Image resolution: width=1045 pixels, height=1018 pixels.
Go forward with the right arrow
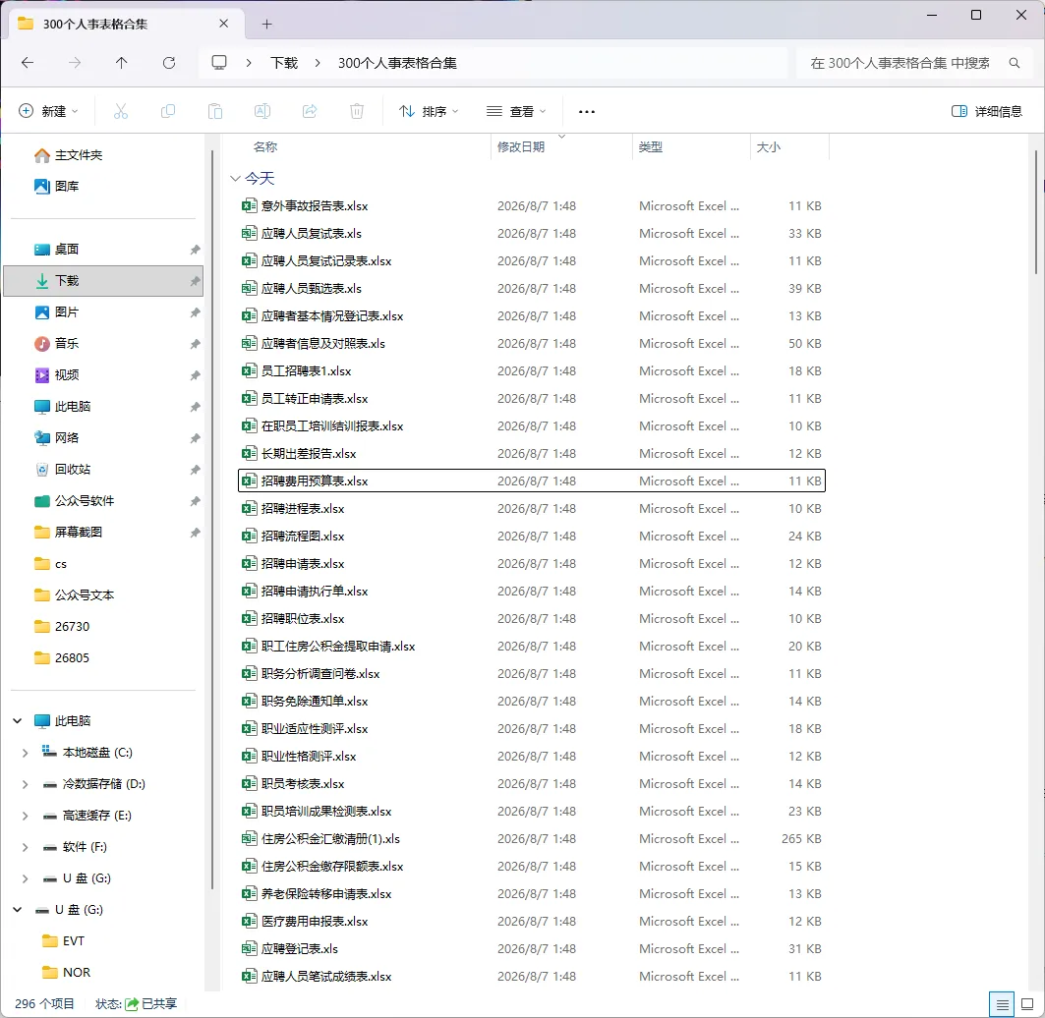[75, 63]
